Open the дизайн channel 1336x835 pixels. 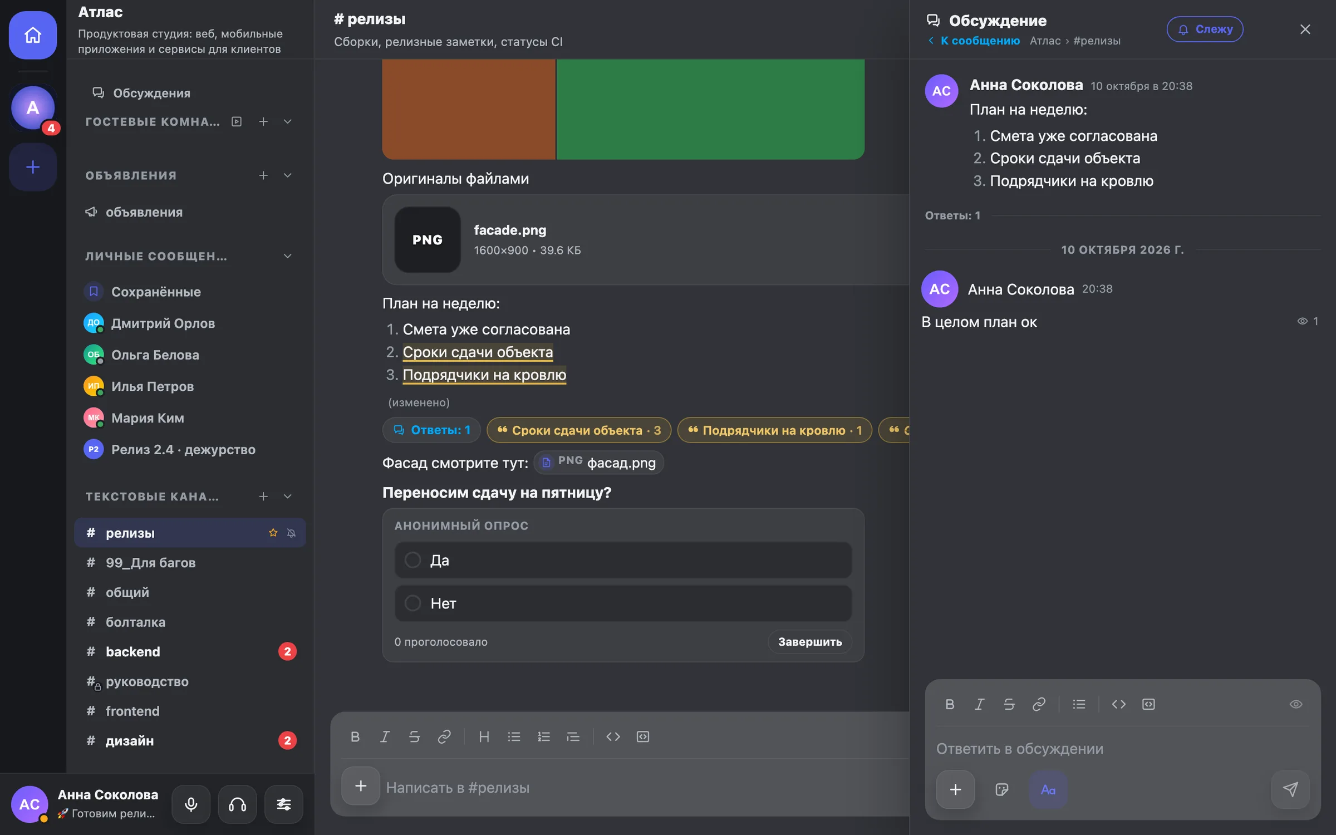(190, 740)
